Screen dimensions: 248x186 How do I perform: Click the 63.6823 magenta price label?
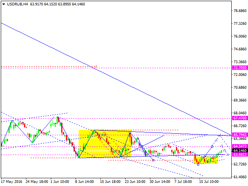tap(240, 154)
